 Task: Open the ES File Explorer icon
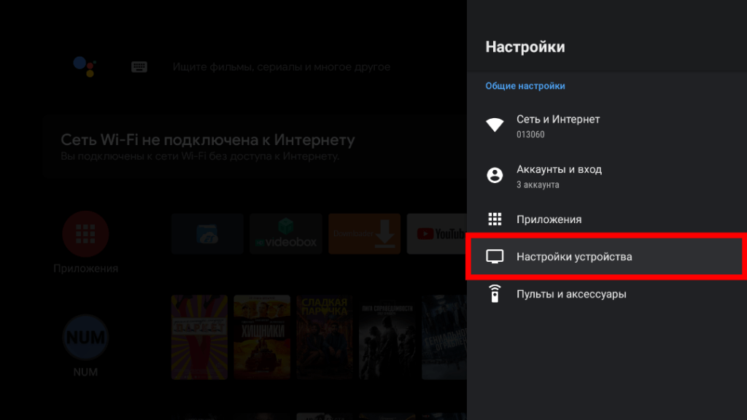[x=207, y=233]
